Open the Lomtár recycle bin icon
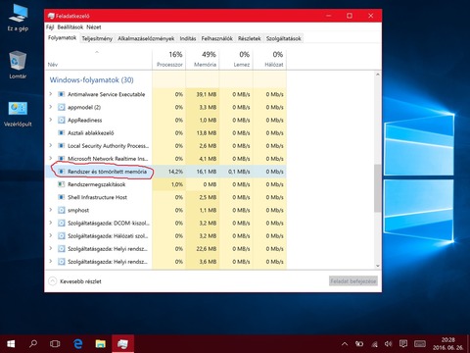 coord(18,65)
